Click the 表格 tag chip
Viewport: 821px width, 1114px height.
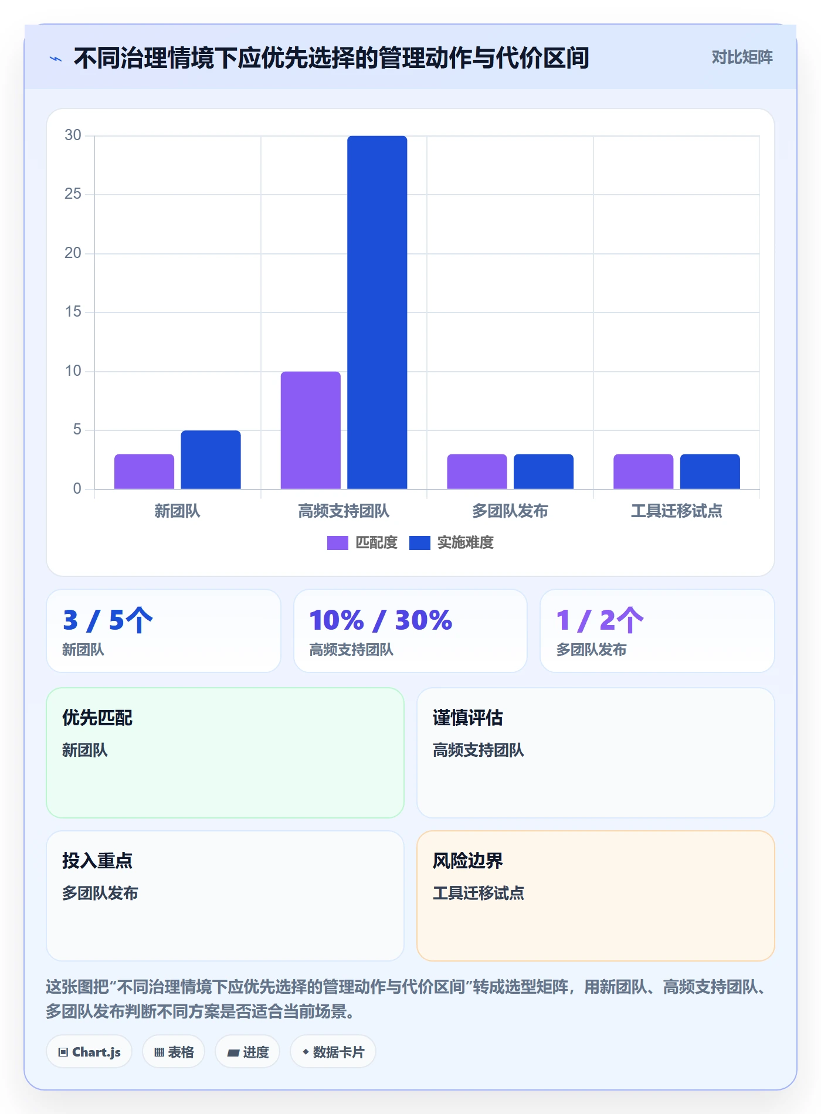[174, 1052]
